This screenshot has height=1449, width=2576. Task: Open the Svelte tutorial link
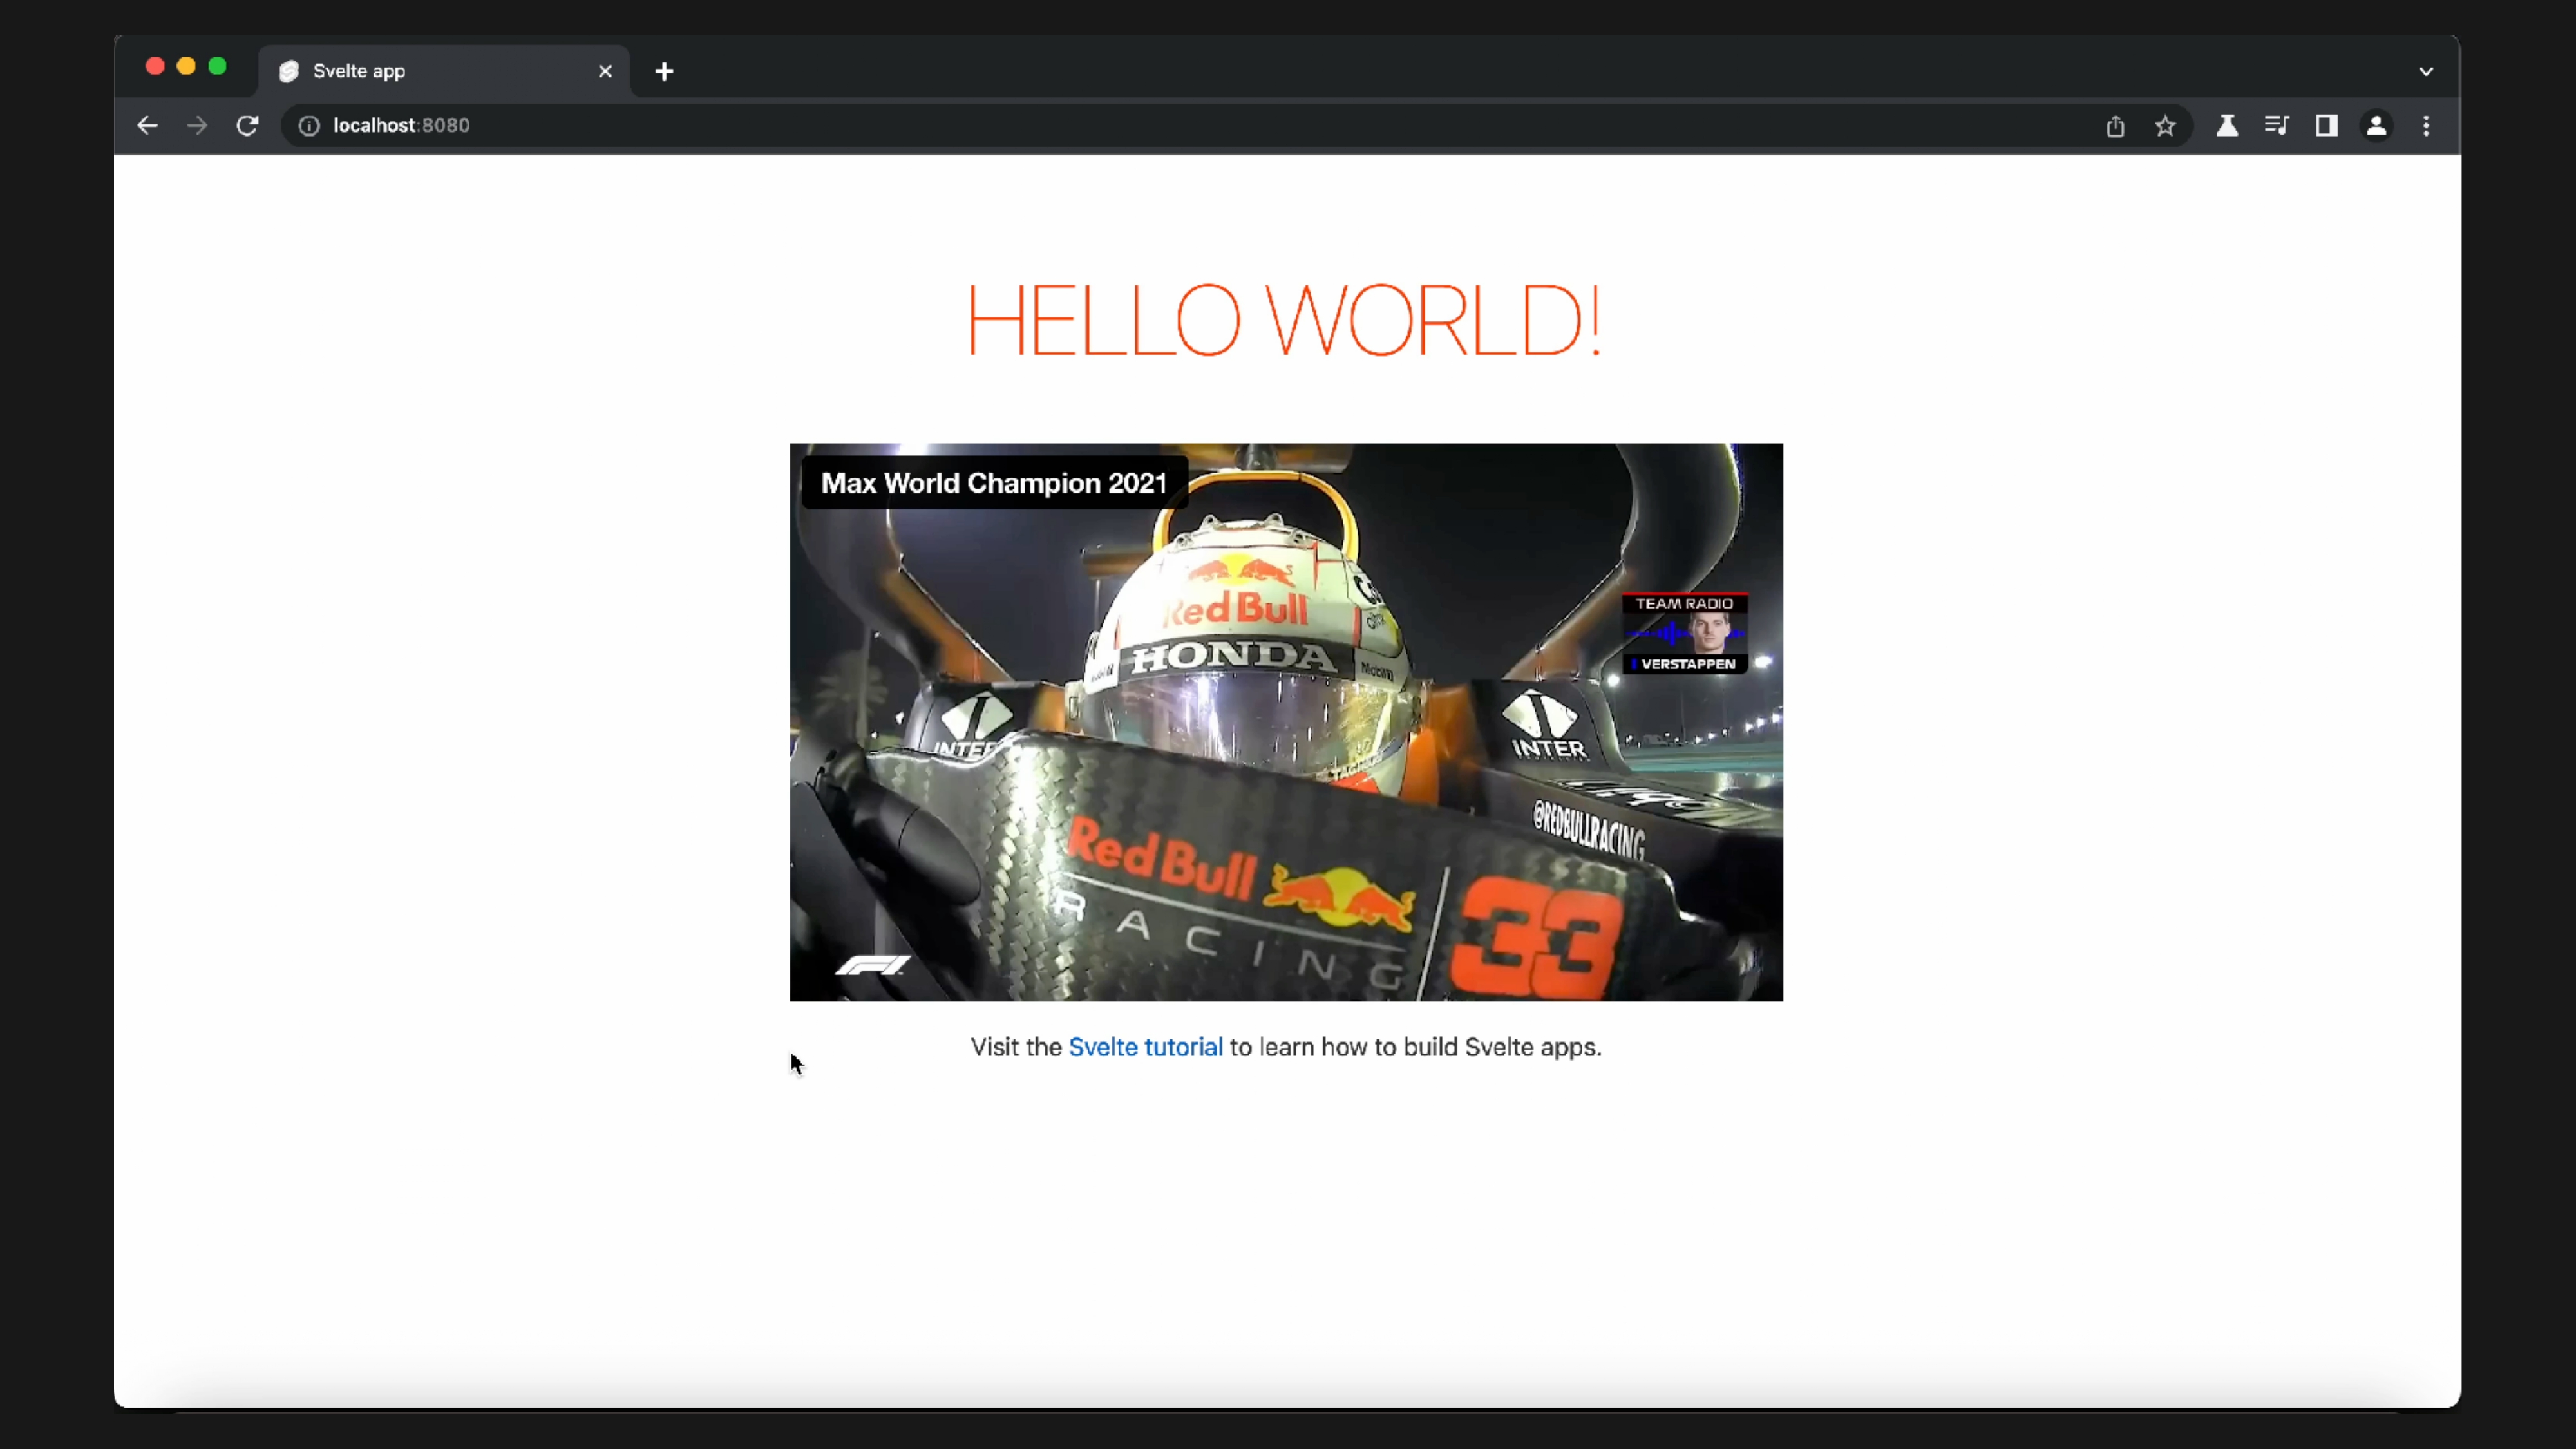point(1145,1047)
